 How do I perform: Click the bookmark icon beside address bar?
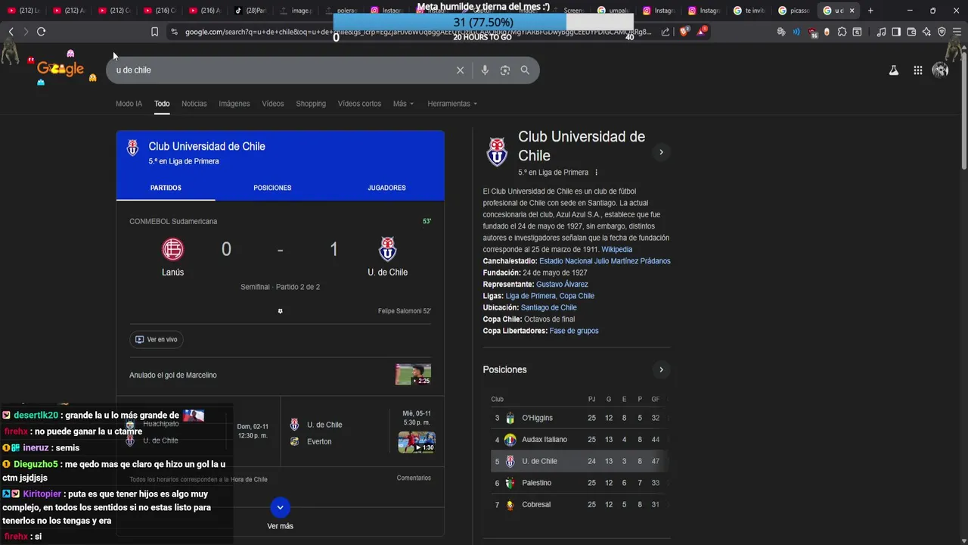[154, 32]
